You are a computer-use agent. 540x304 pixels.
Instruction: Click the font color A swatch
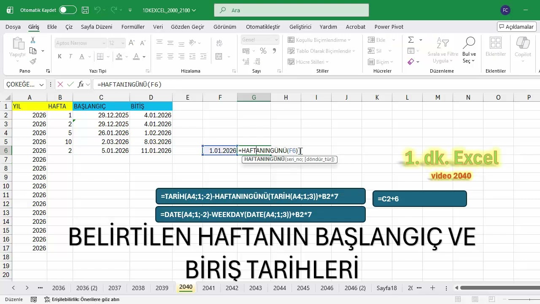(136, 56)
